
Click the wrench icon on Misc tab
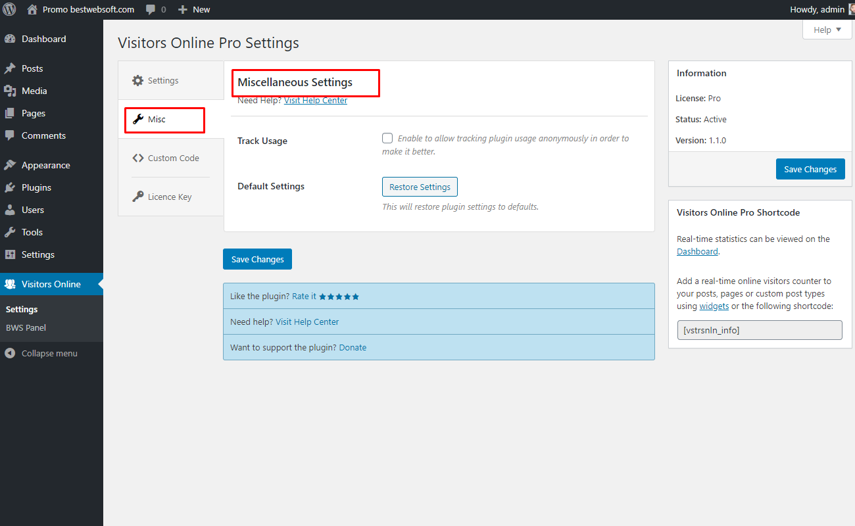[x=137, y=119]
